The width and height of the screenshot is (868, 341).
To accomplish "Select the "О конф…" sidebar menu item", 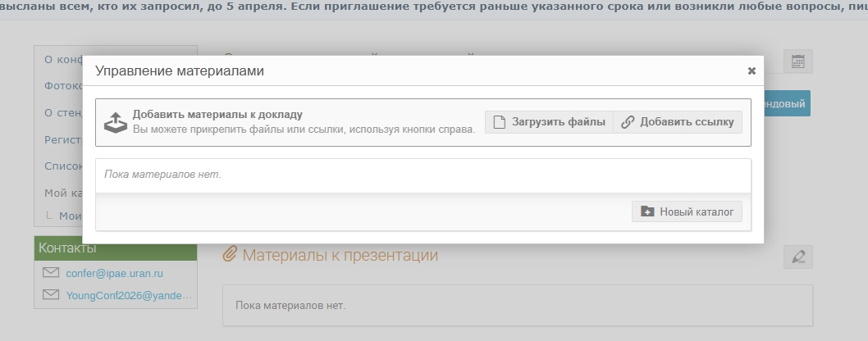I will point(62,59).
